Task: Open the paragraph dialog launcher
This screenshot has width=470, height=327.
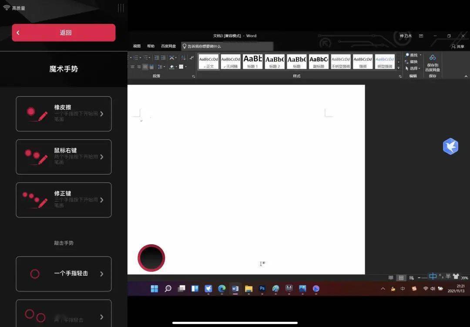Action: click(194, 76)
